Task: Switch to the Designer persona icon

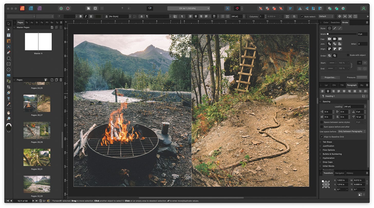Action: tap(31, 8)
